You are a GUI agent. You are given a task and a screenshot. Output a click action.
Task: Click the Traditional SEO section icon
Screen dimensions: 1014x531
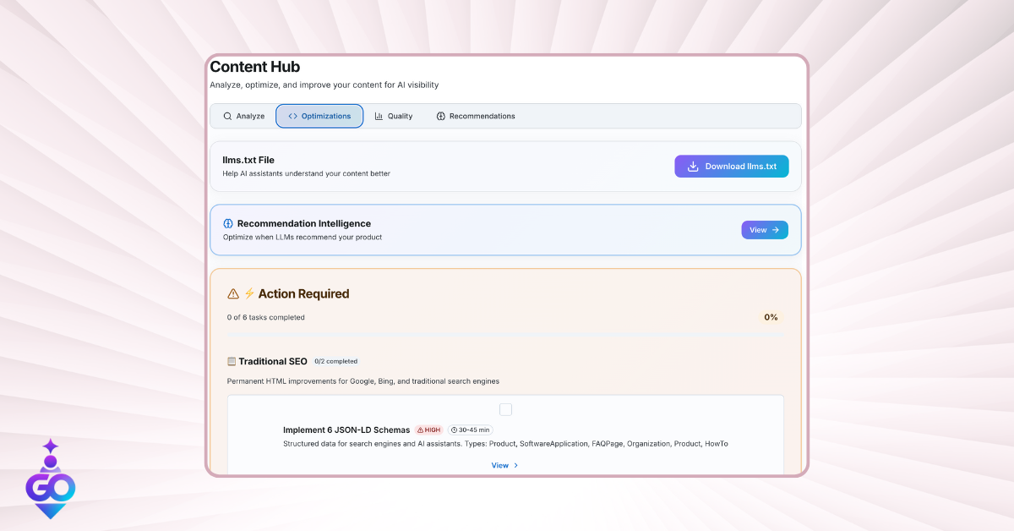(232, 361)
